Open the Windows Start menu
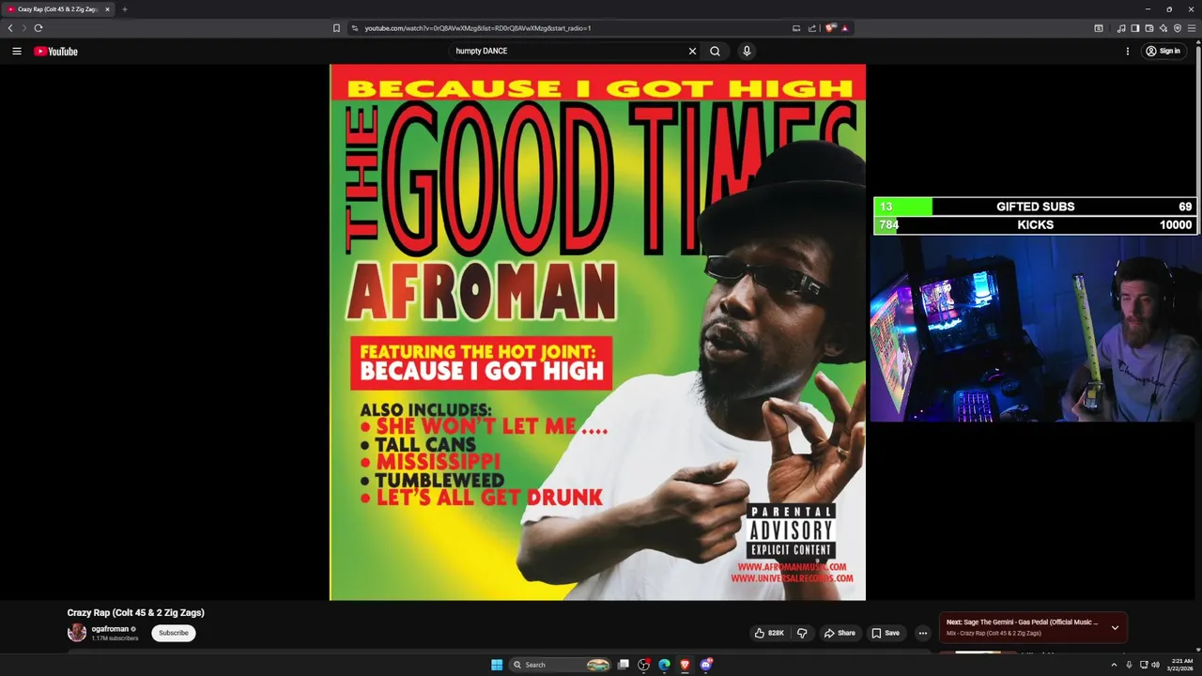This screenshot has width=1202, height=676. click(497, 665)
